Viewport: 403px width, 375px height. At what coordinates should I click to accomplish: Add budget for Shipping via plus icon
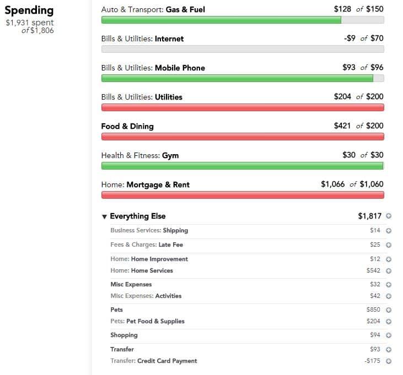[389, 231]
